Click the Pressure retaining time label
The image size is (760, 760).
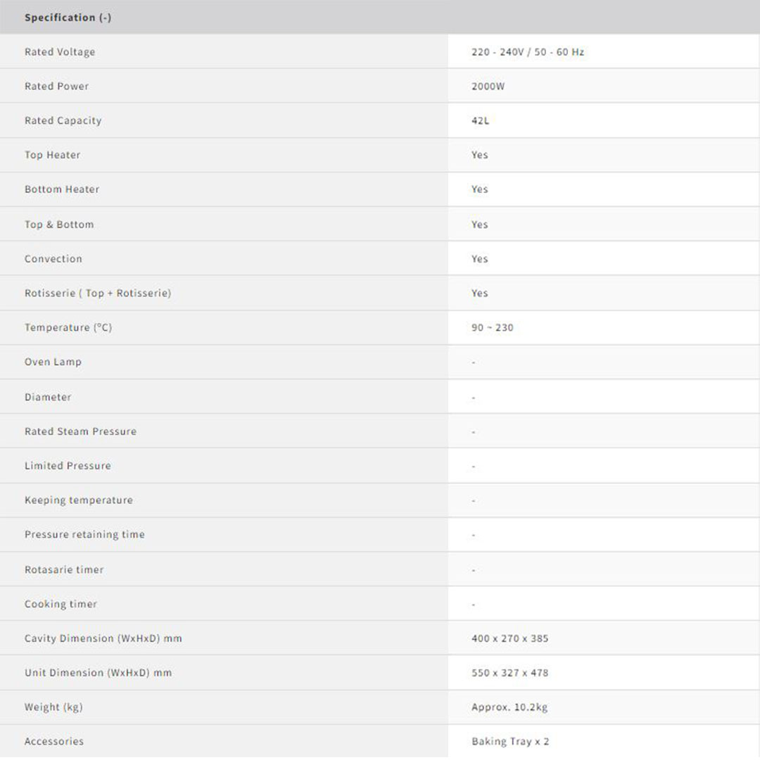pyautogui.click(x=84, y=535)
